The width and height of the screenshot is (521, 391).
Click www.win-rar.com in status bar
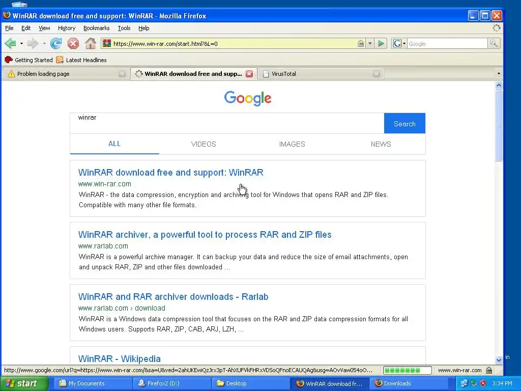click(x=459, y=370)
